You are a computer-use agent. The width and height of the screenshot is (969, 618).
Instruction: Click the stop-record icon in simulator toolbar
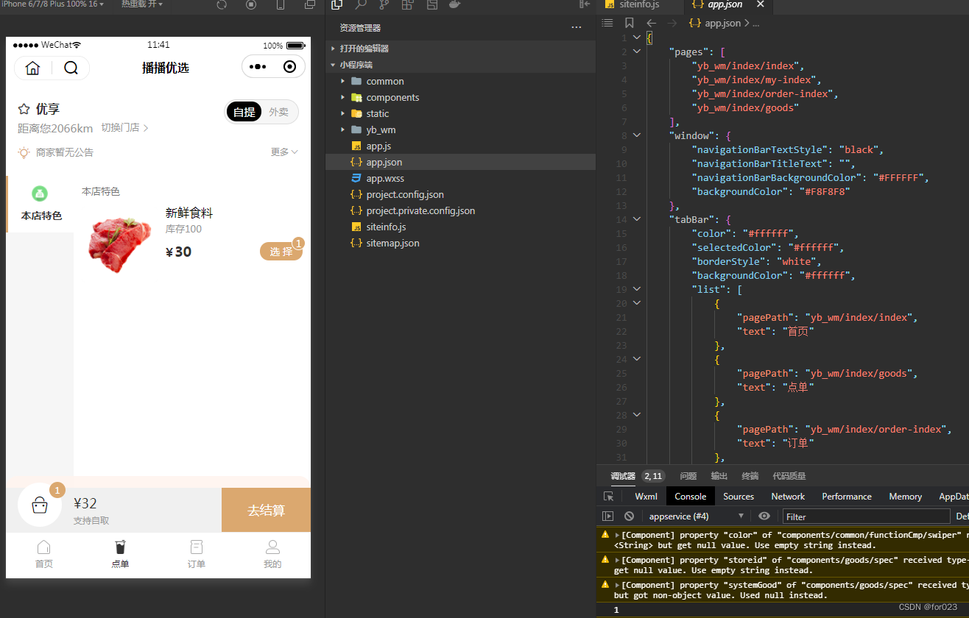(x=251, y=4)
